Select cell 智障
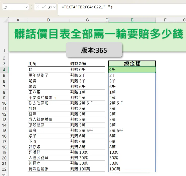The height and width of the screenshot is (176, 186). 49,114
